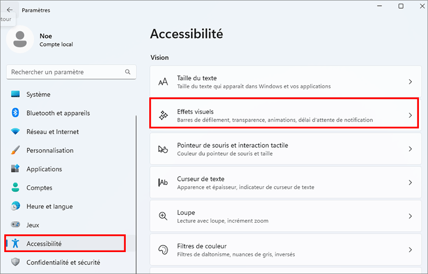The image size is (428, 274).
Task: Click the Filtres de couleur palette icon
Action: (163, 250)
